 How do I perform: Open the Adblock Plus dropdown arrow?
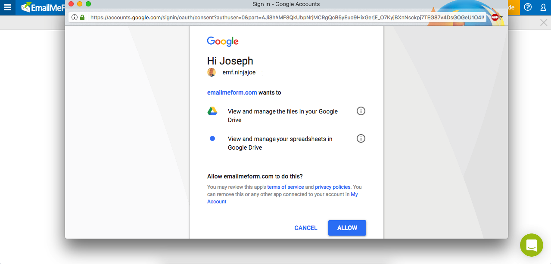coord(501,18)
